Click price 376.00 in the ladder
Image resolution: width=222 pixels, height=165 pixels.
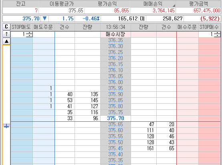pos(115,82)
